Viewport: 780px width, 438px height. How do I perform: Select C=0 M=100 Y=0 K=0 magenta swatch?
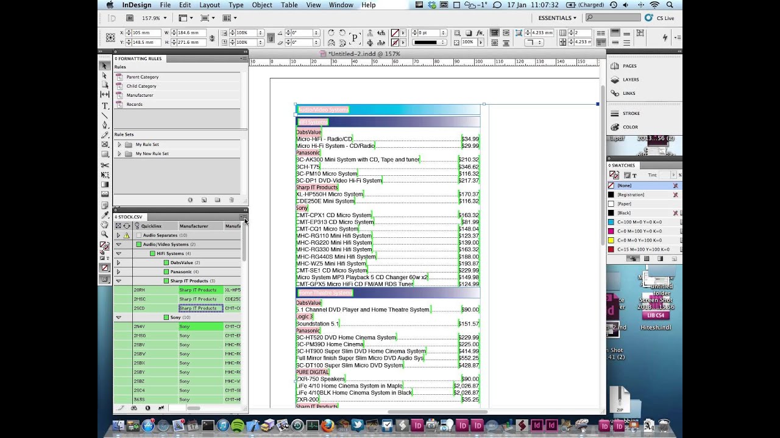[x=643, y=231]
